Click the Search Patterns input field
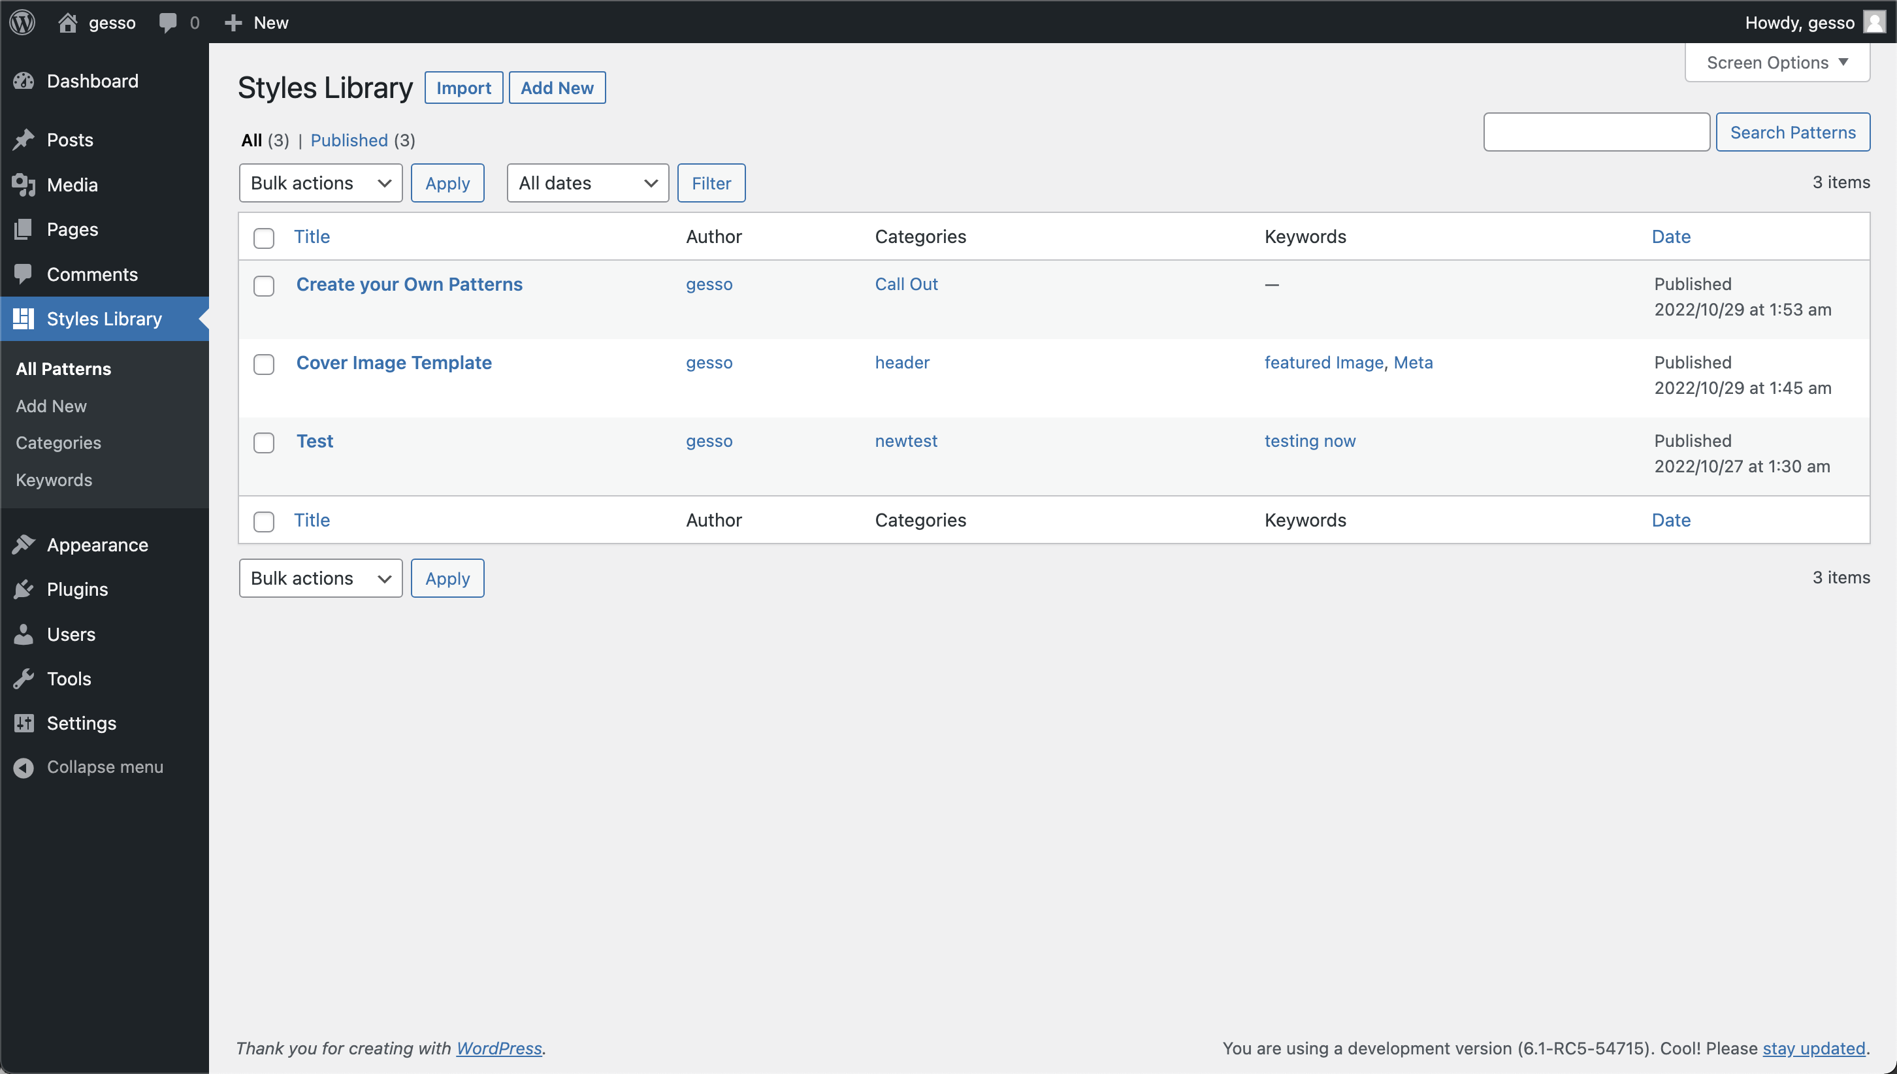 (x=1596, y=132)
